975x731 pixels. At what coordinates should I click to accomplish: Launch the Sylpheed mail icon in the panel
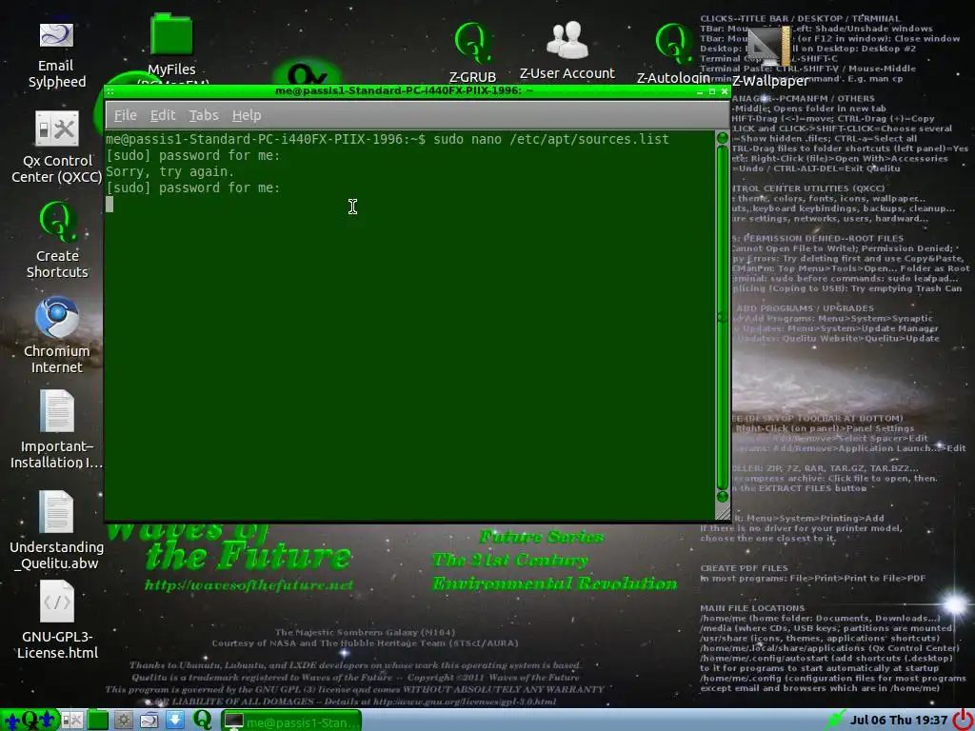pyautogui.click(x=149, y=721)
